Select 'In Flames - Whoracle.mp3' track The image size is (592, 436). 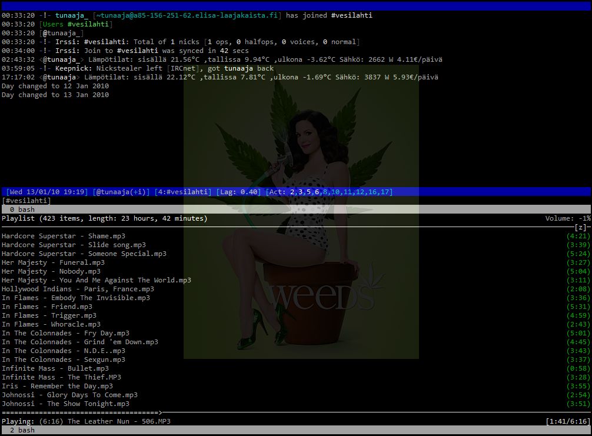(x=51, y=324)
